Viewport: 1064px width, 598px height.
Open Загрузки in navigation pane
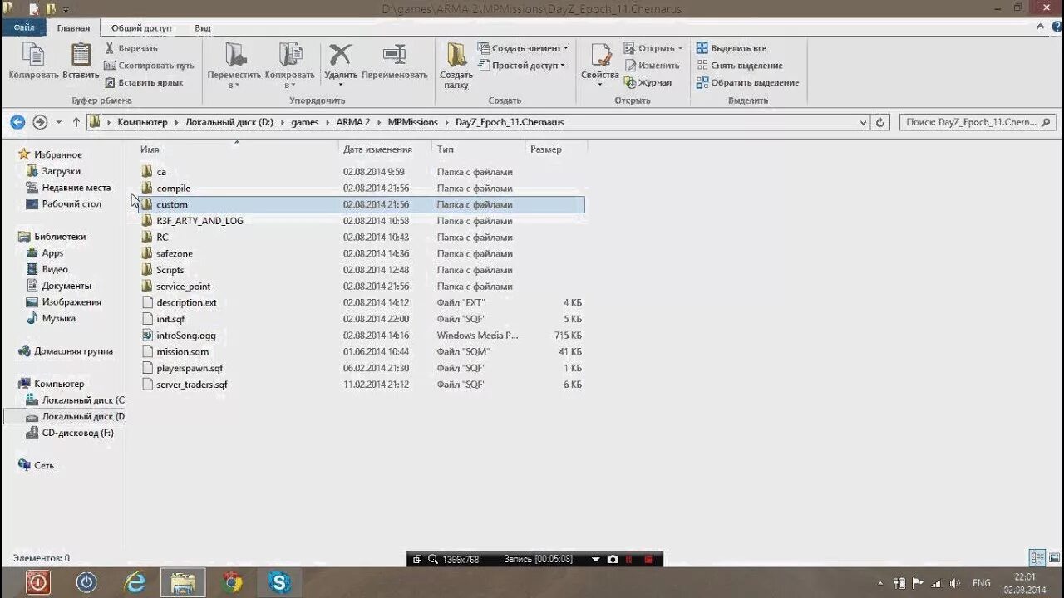tap(62, 171)
